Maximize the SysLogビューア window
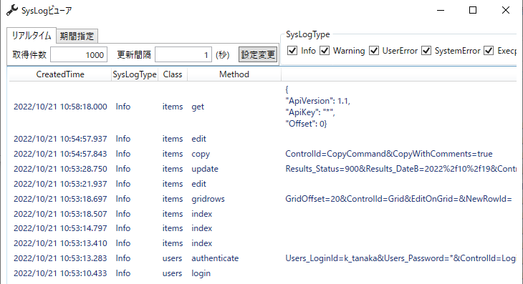 tap(473, 10)
